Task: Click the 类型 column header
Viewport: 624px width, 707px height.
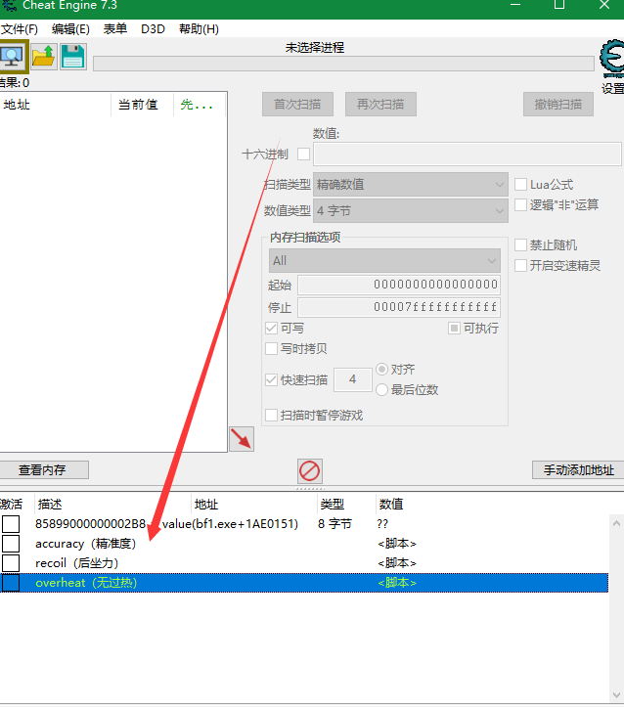Action: (x=345, y=505)
